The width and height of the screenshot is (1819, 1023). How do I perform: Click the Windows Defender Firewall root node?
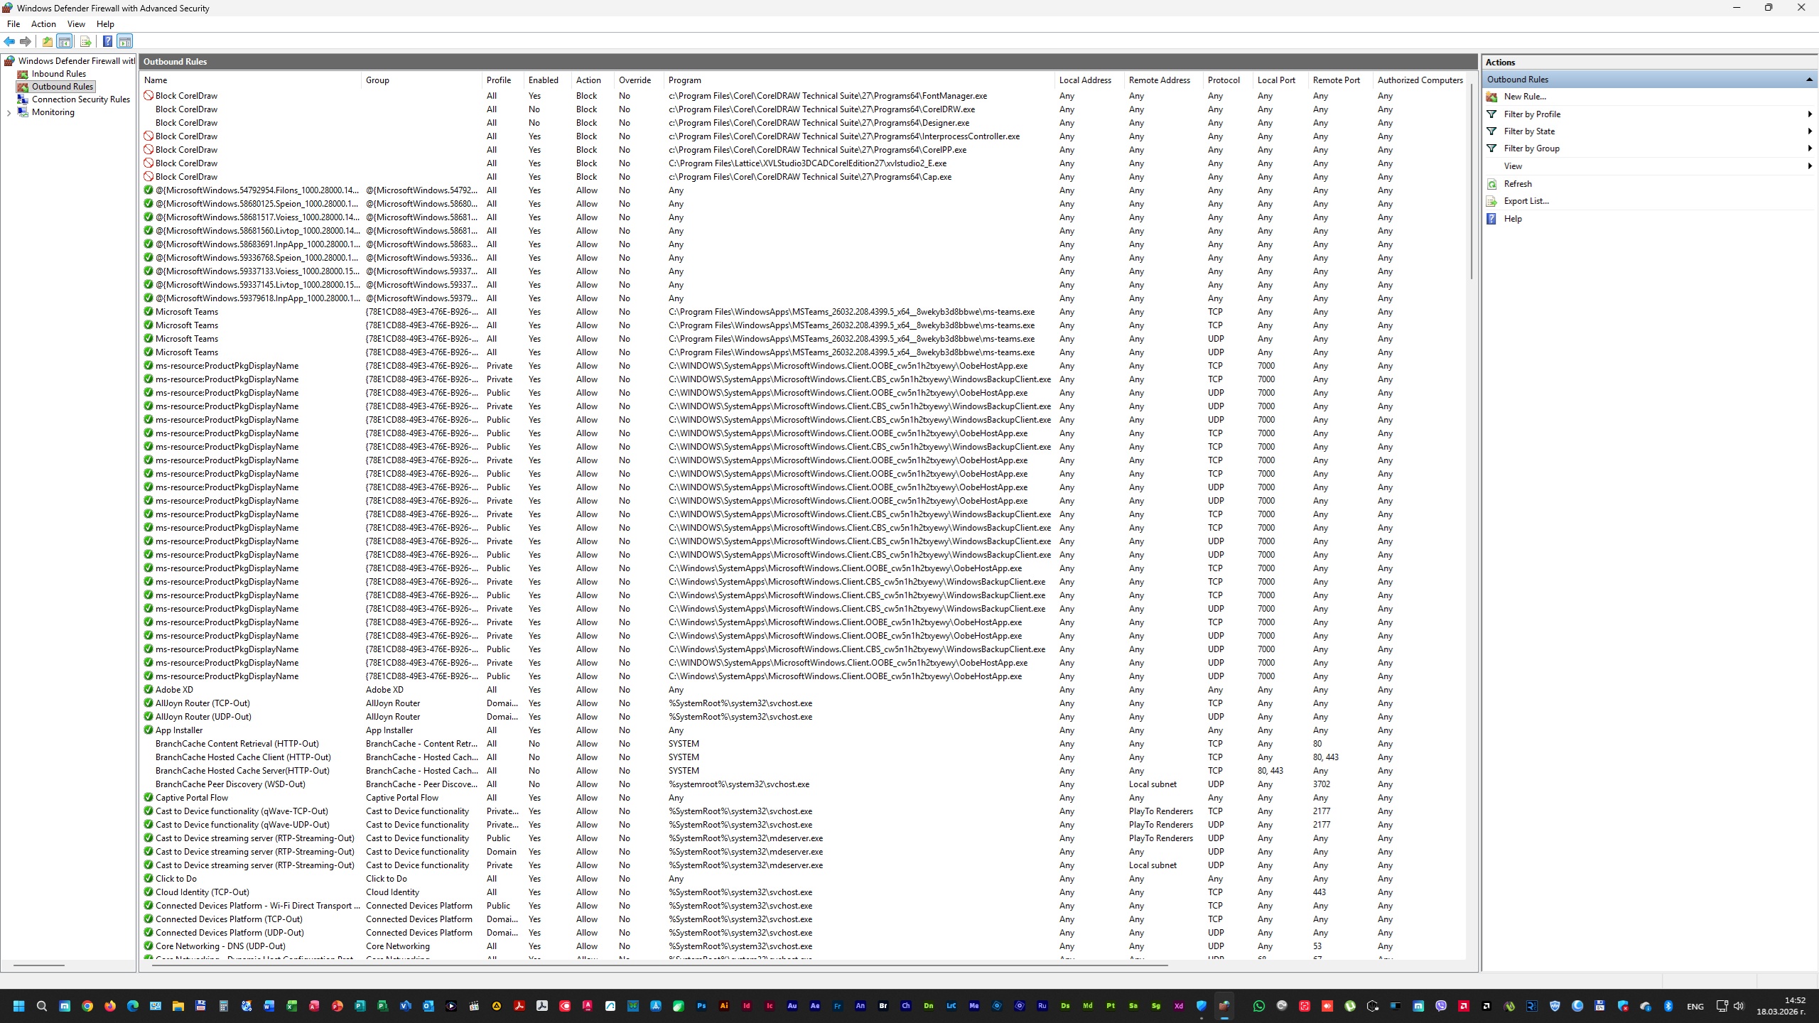(76, 61)
